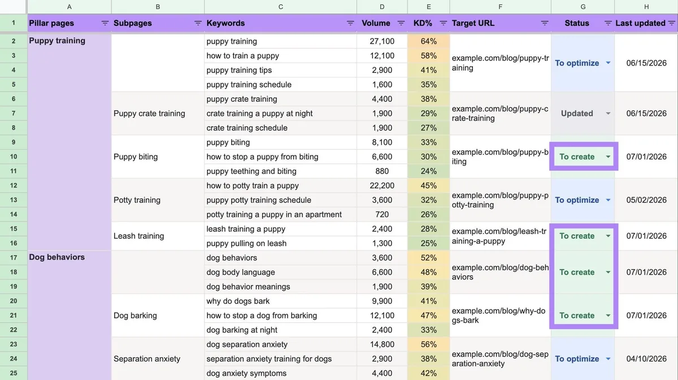The width and height of the screenshot is (678, 380).
Task: Select the "why do dogs bark" keyword
Action: [281, 301]
